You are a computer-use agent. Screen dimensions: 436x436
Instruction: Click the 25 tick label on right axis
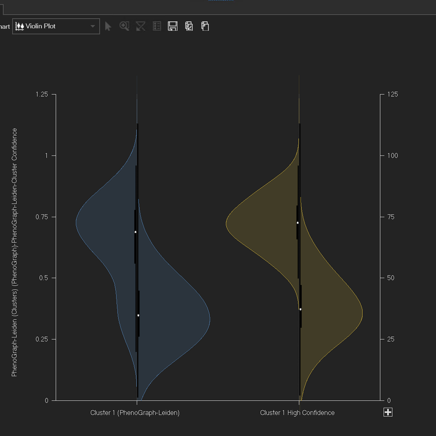point(391,339)
